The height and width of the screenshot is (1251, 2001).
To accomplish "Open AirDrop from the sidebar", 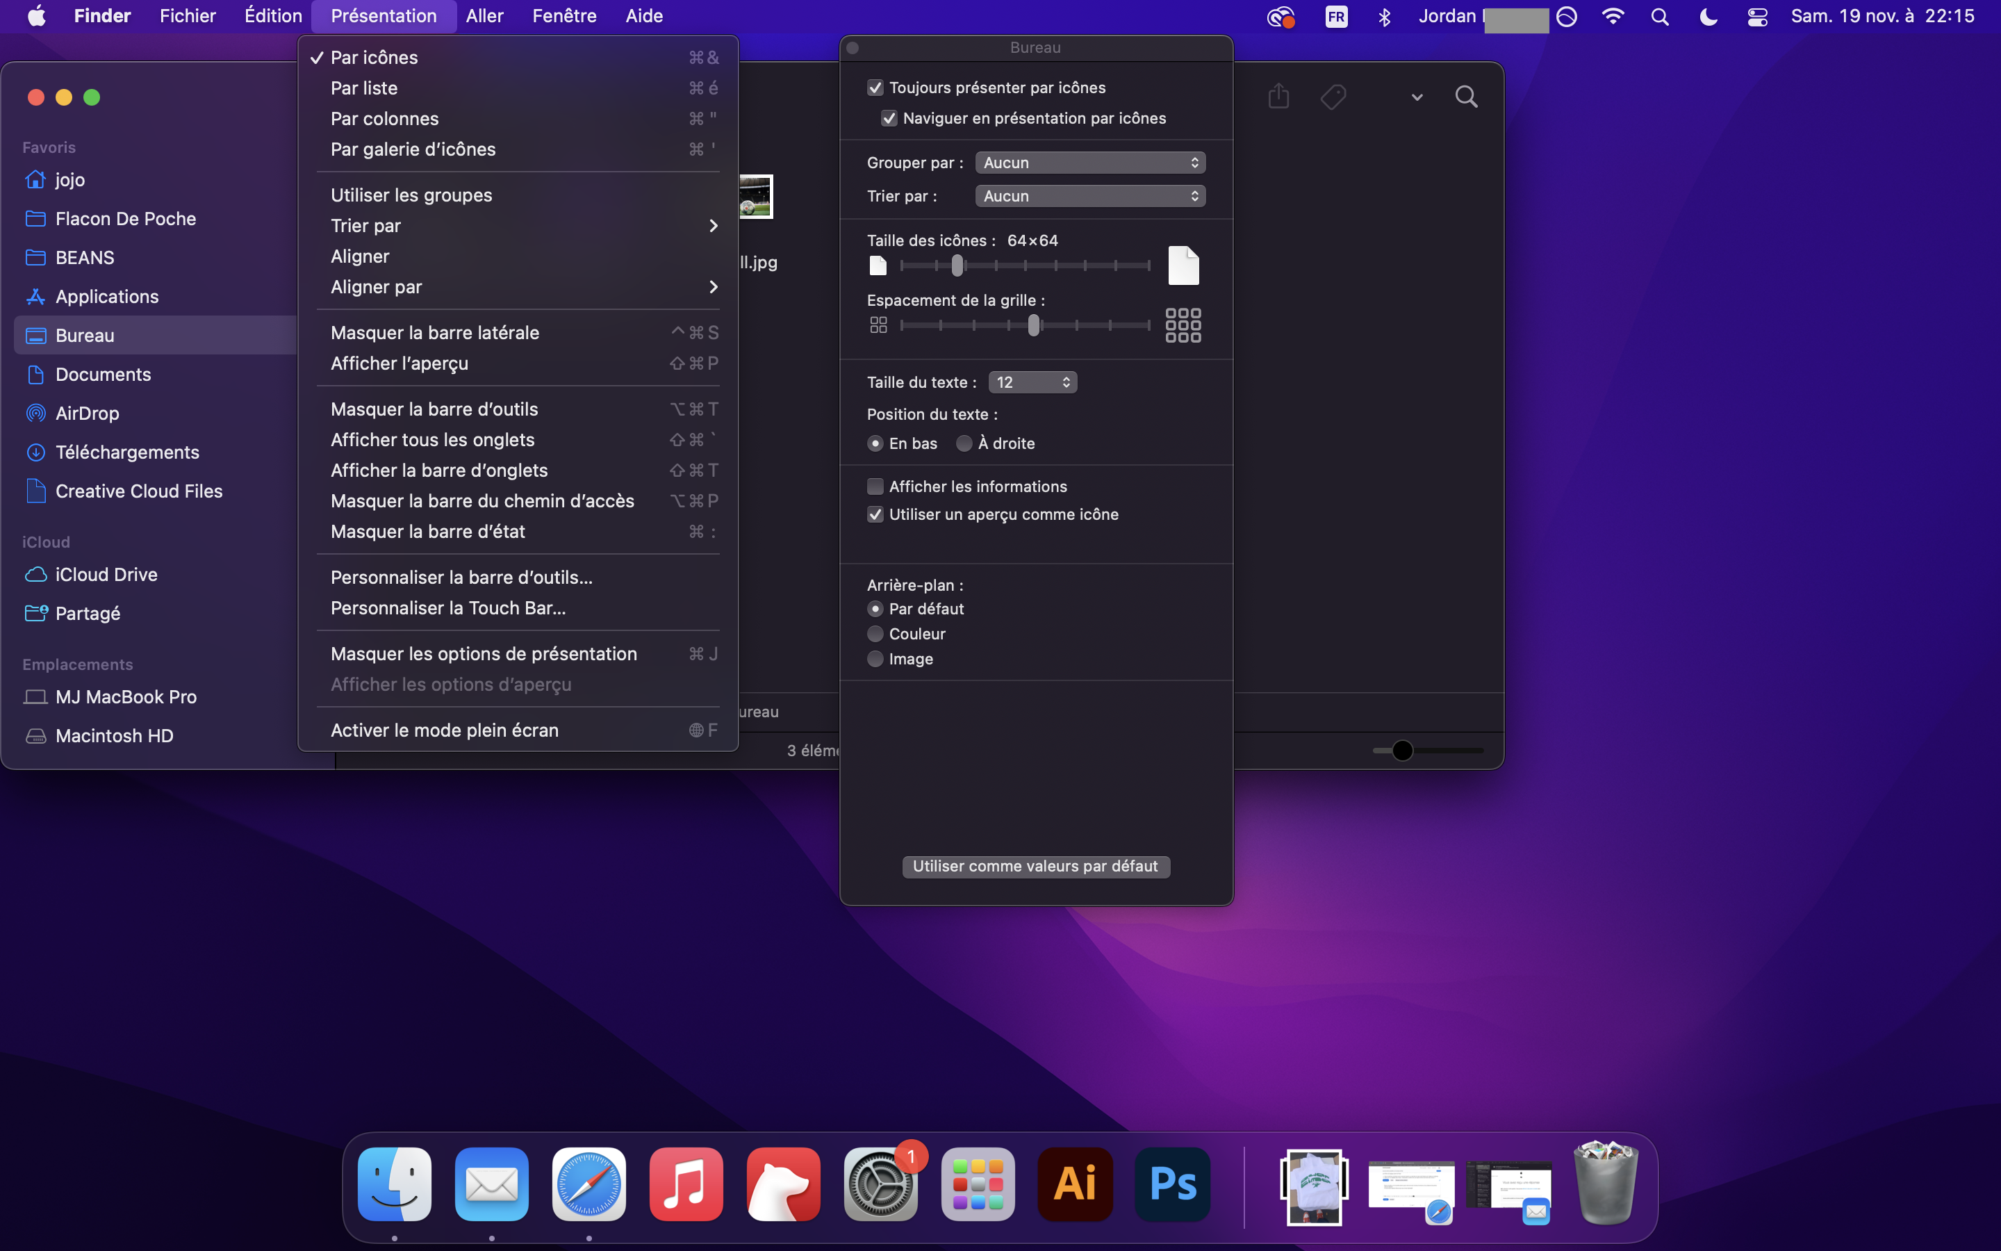I will point(87,413).
